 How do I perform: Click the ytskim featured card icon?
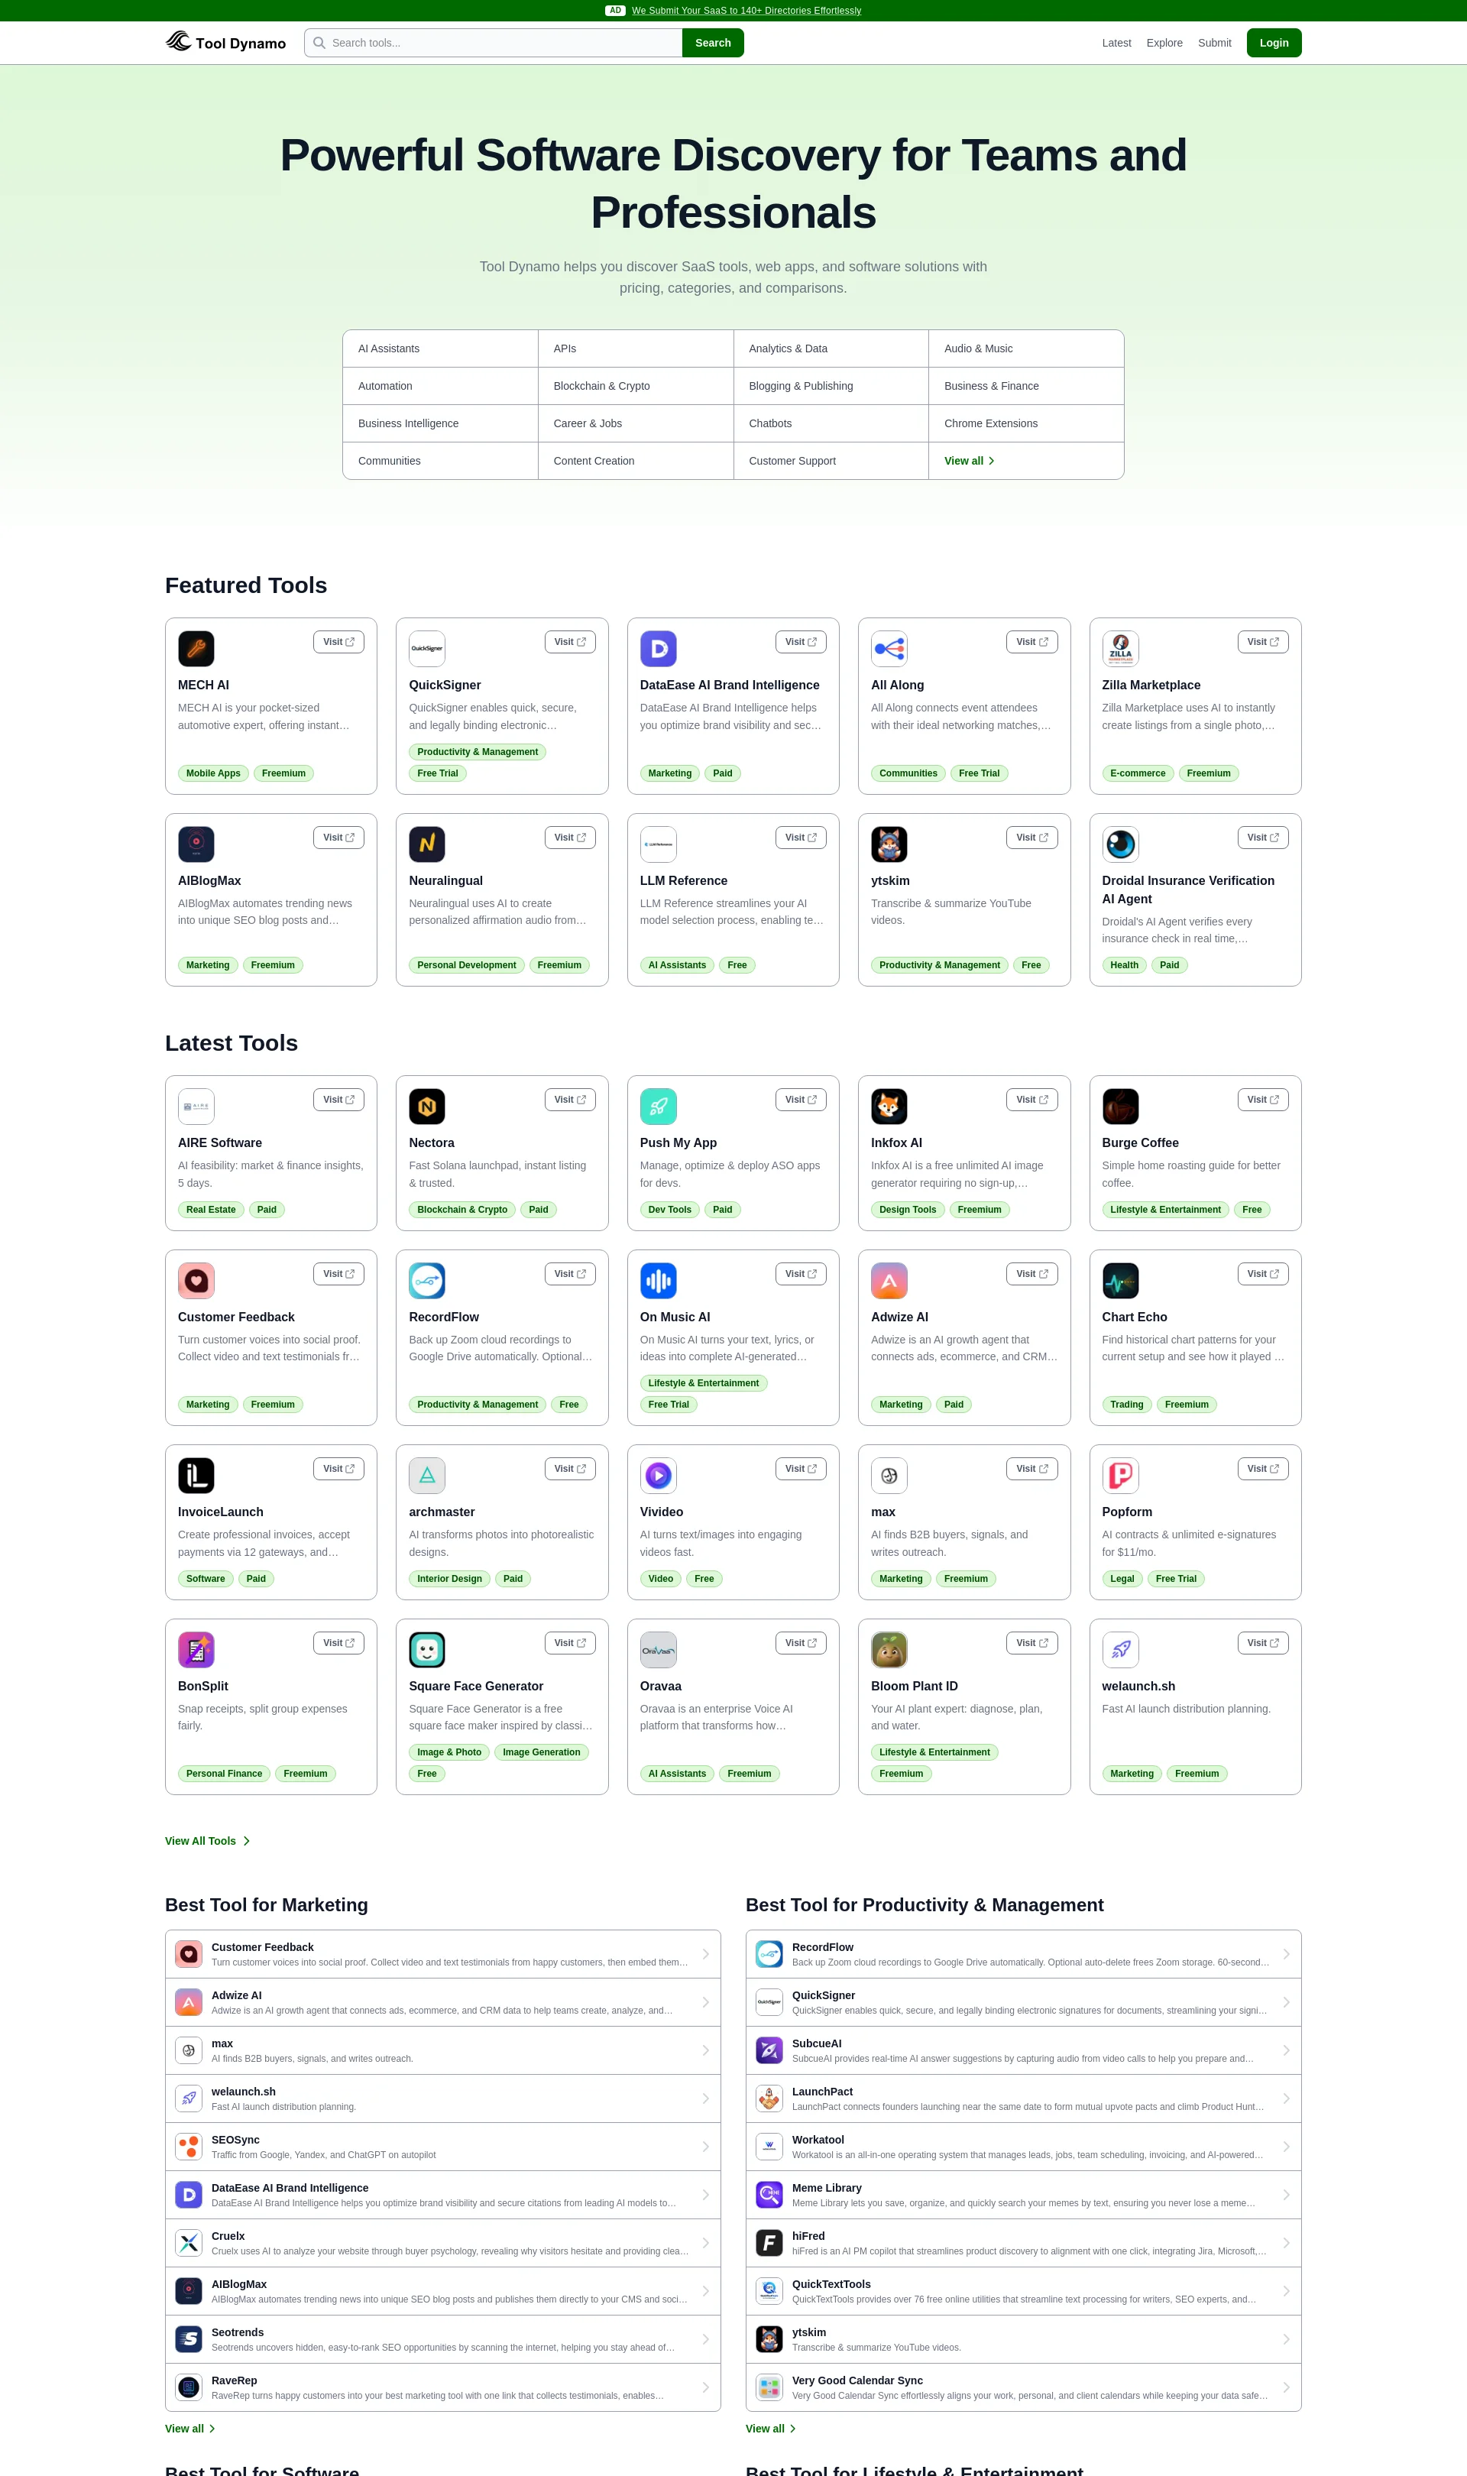coord(889,844)
